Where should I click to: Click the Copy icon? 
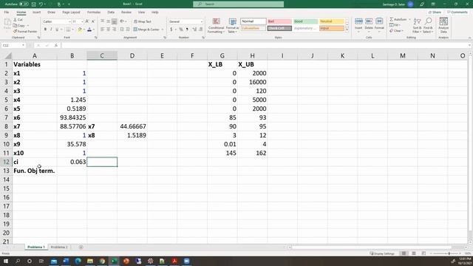pyautogui.click(x=15, y=26)
